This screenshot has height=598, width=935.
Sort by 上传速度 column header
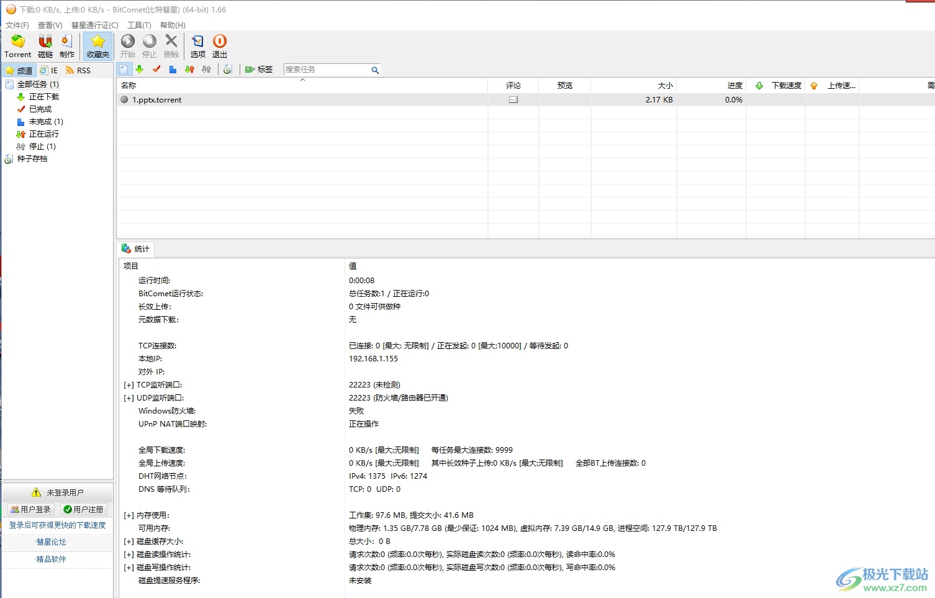coord(832,85)
